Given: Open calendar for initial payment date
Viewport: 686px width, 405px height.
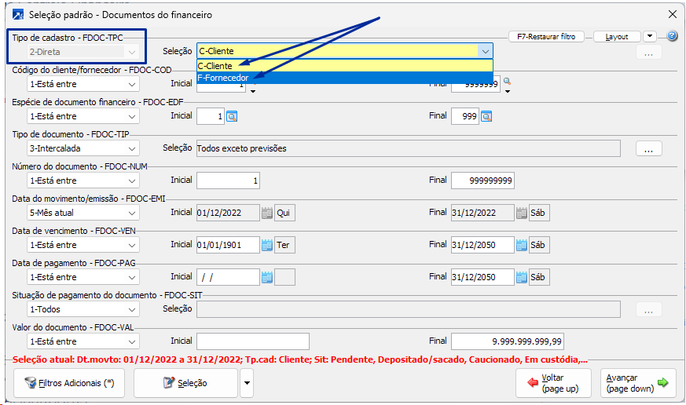Looking at the screenshot, I should tap(267, 277).
